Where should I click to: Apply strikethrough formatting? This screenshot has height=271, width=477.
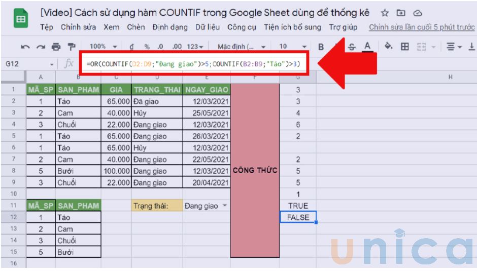point(352,47)
